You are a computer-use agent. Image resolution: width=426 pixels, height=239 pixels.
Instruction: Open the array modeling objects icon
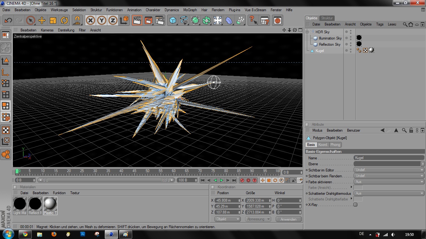click(206, 21)
